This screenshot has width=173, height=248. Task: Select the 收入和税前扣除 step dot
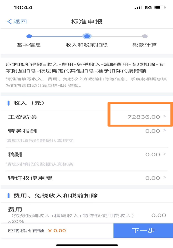pyautogui.click(x=87, y=36)
